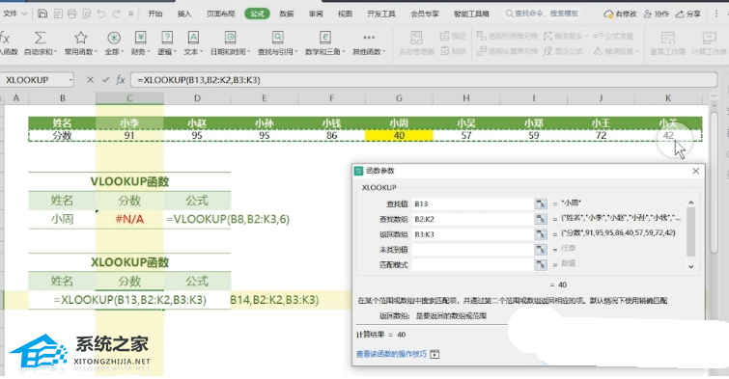The image size is (729, 379).
Task: Select the Financial (财务) functions icon
Action: [140, 38]
